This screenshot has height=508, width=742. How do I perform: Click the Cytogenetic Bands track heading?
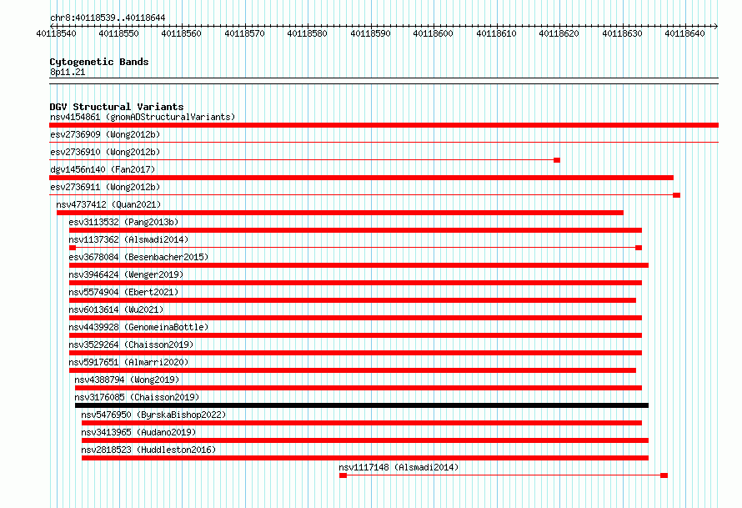[x=99, y=62]
